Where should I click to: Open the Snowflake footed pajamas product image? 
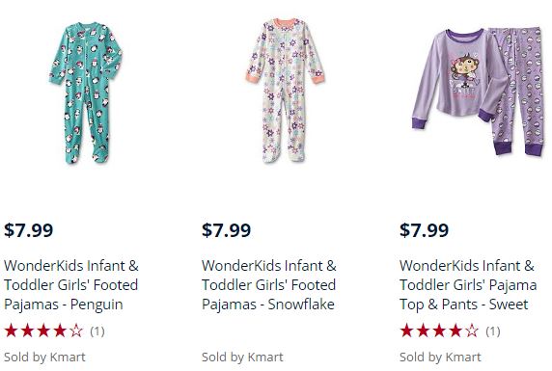click(x=285, y=91)
